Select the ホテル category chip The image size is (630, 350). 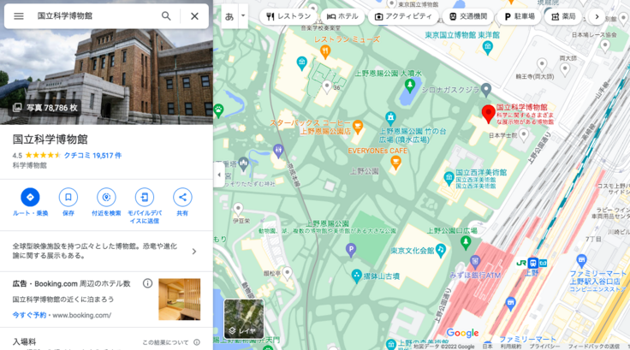tap(342, 16)
